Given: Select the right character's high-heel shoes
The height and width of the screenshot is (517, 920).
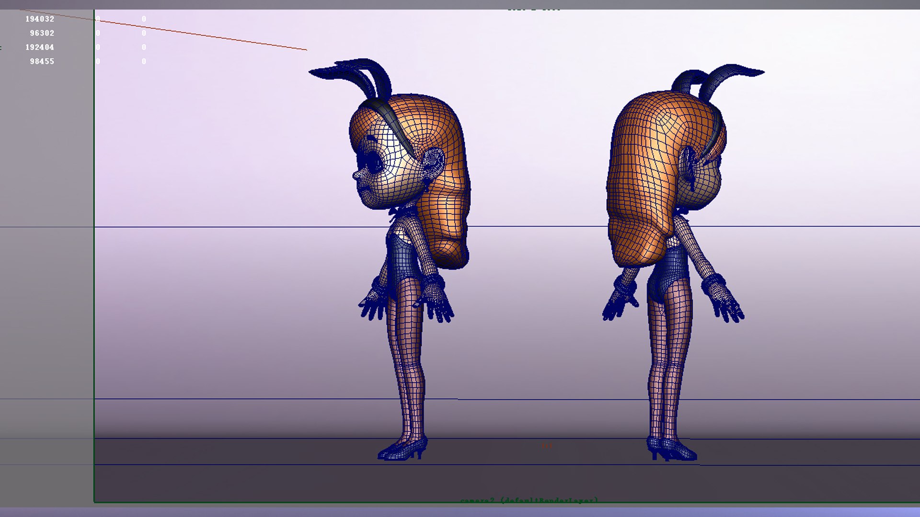Looking at the screenshot, I should [x=671, y=449].
